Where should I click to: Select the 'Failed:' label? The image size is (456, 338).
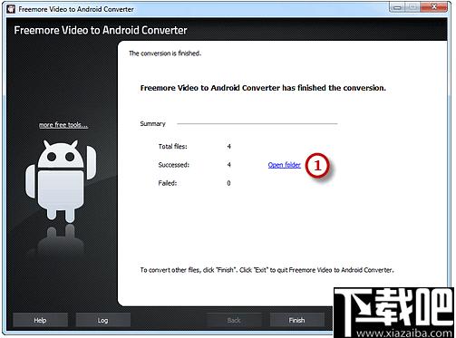168,183
